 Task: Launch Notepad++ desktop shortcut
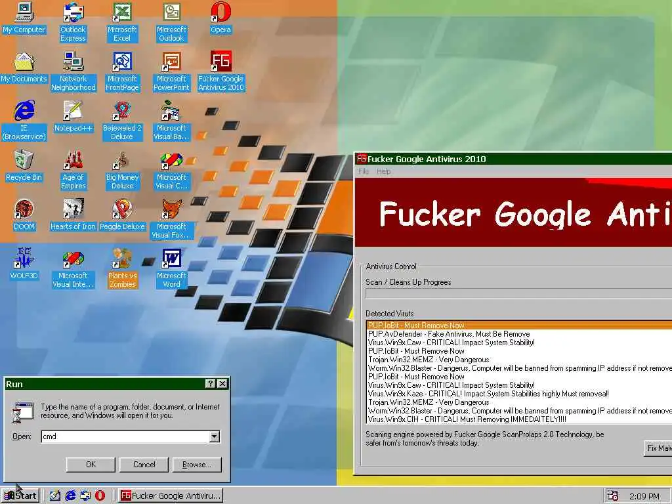(x=73, y=117)
